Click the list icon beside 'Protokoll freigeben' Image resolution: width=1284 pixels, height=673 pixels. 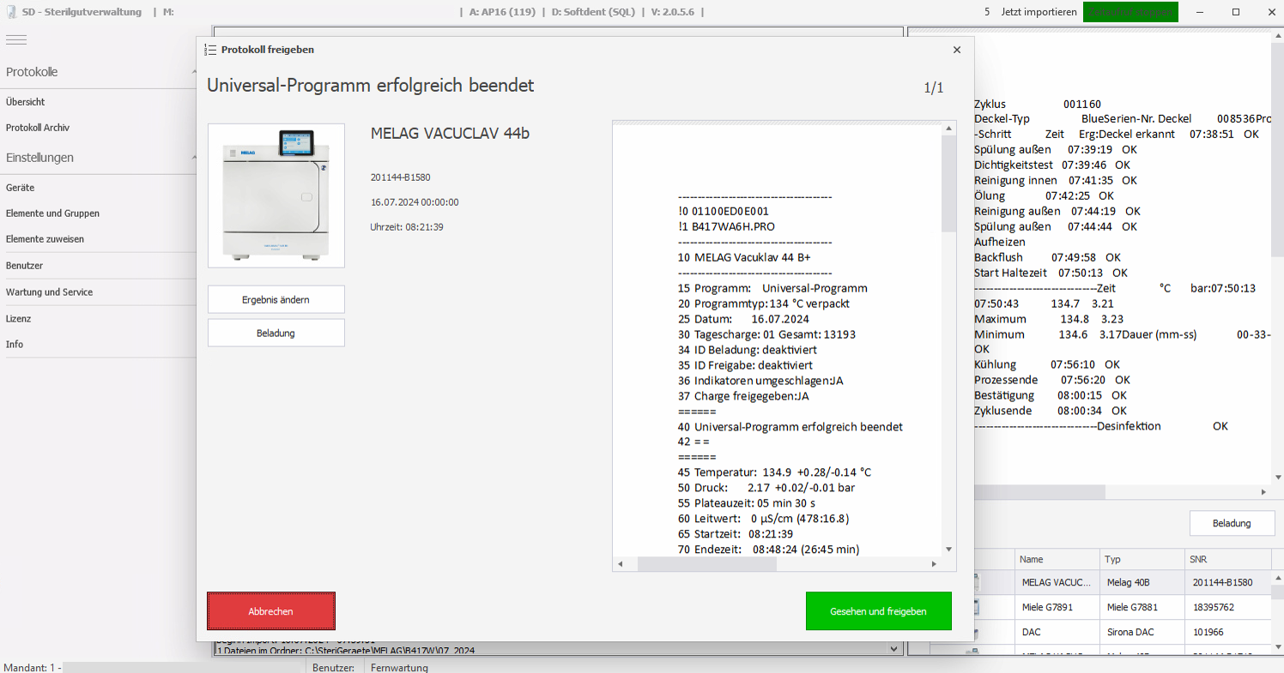pyautogui.click(x=210, y=50)
